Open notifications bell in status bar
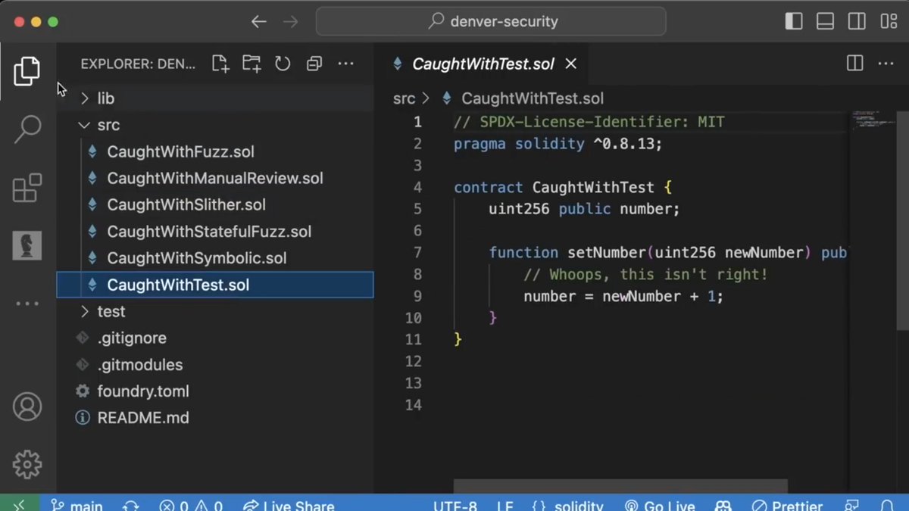 pyautogui.click(x=886, y=505)
